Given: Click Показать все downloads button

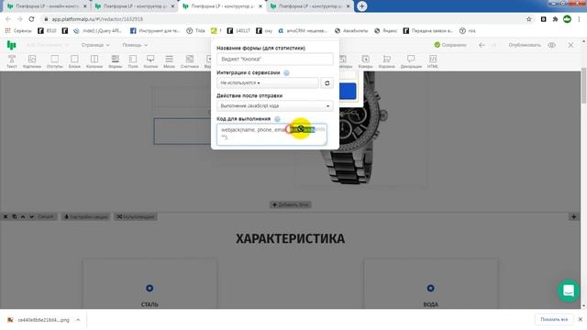Looking at the screenshot, I should point(554,320).
